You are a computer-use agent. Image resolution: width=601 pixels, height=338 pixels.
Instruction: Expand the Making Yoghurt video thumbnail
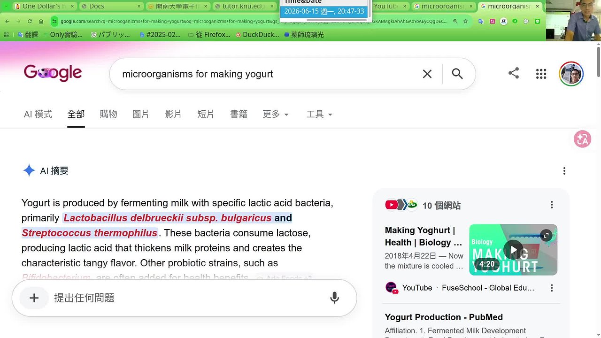pos(546,236)
